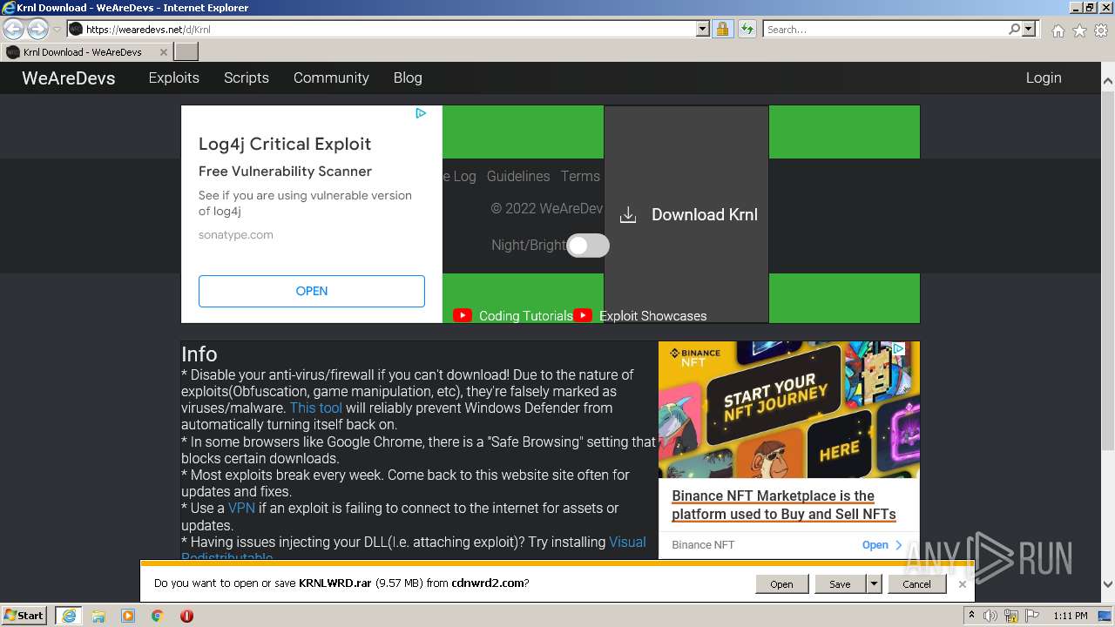This screenshot has height=627, width=1115.
Task: Click Save in the download bar
Action: tap(841, 583)
